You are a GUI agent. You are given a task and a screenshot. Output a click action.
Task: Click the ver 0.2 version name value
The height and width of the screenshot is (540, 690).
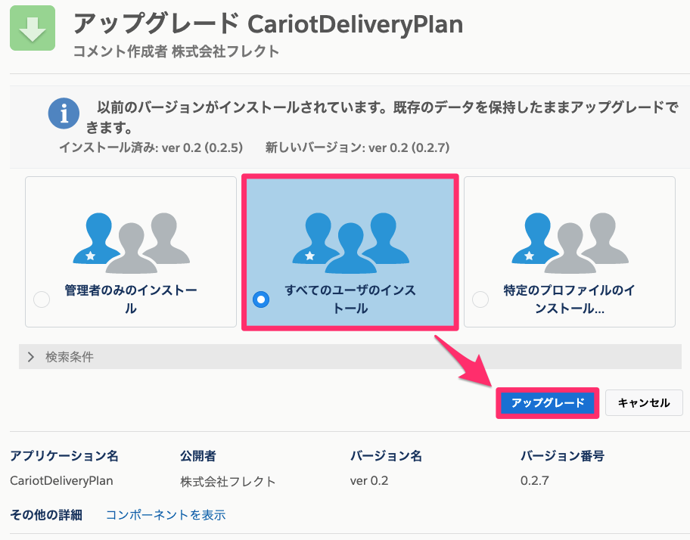[369, 481]
